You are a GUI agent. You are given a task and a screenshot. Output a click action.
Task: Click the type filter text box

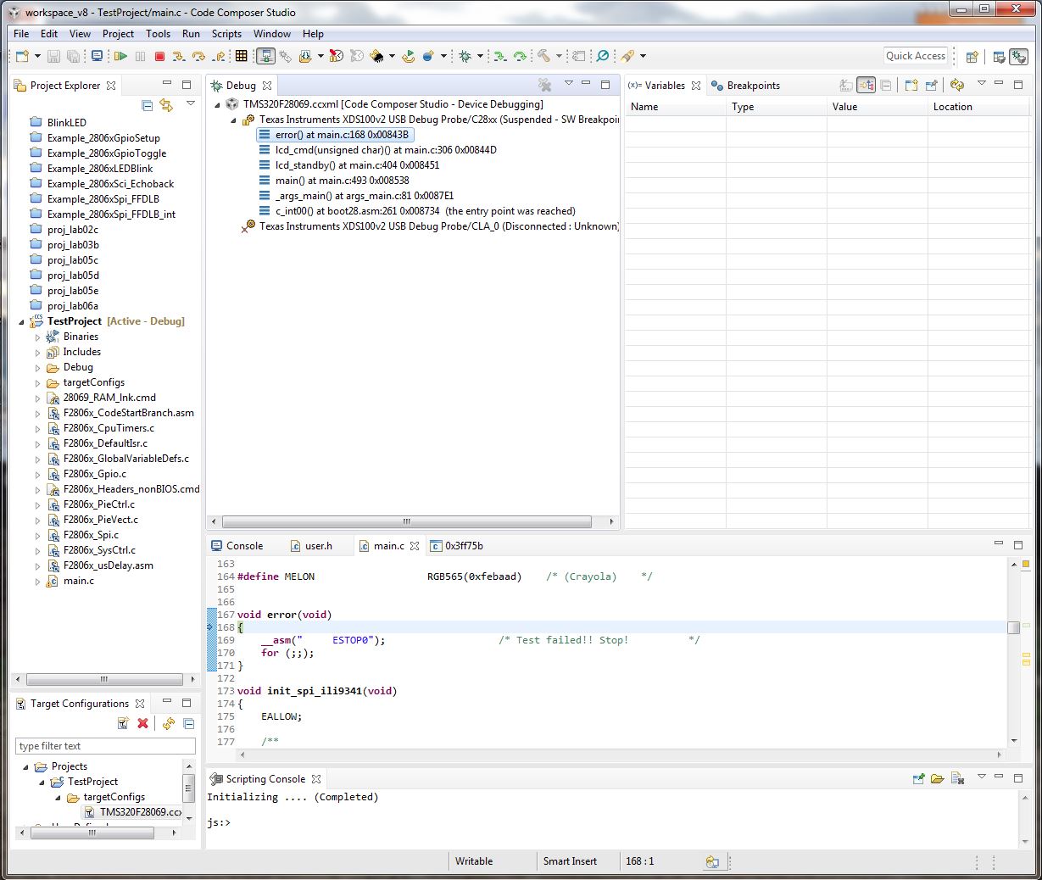(x=105, y=746)
